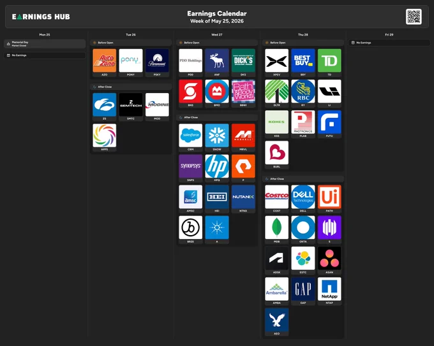Select the Tue 26 column header

pyautogui.click(x=131, y=34)
